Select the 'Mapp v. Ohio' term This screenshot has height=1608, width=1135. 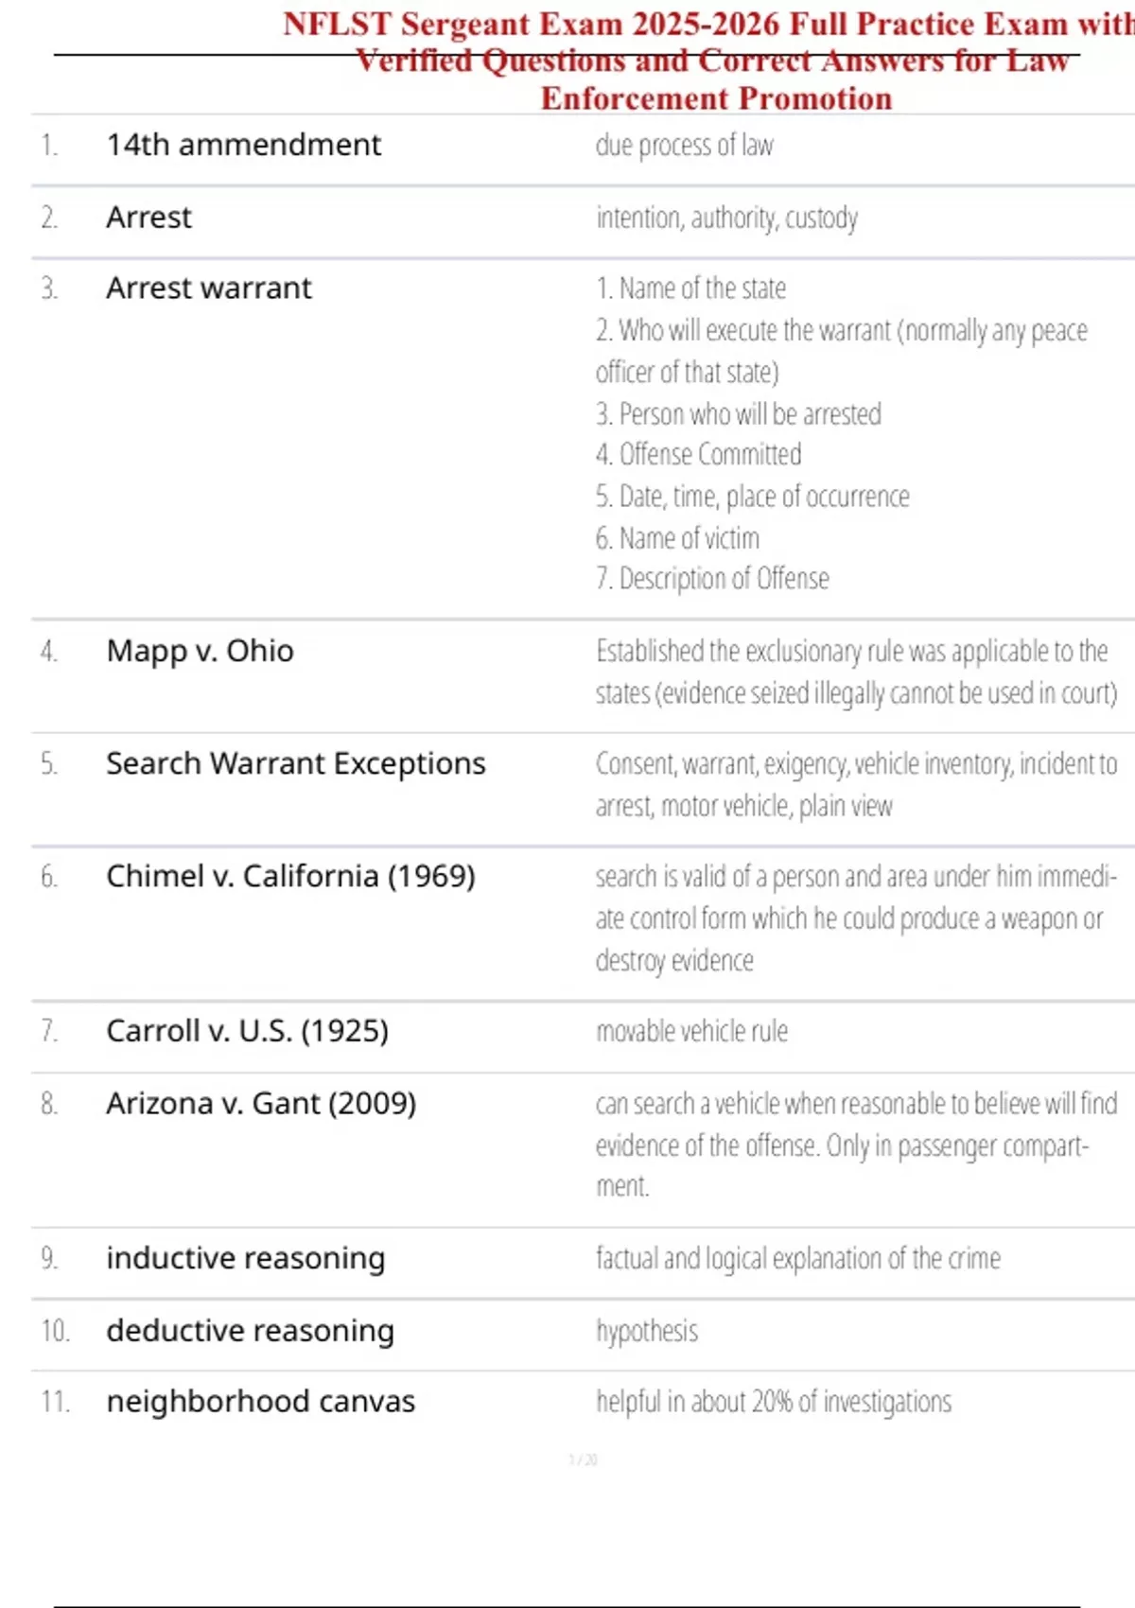(x=200, y=652)
